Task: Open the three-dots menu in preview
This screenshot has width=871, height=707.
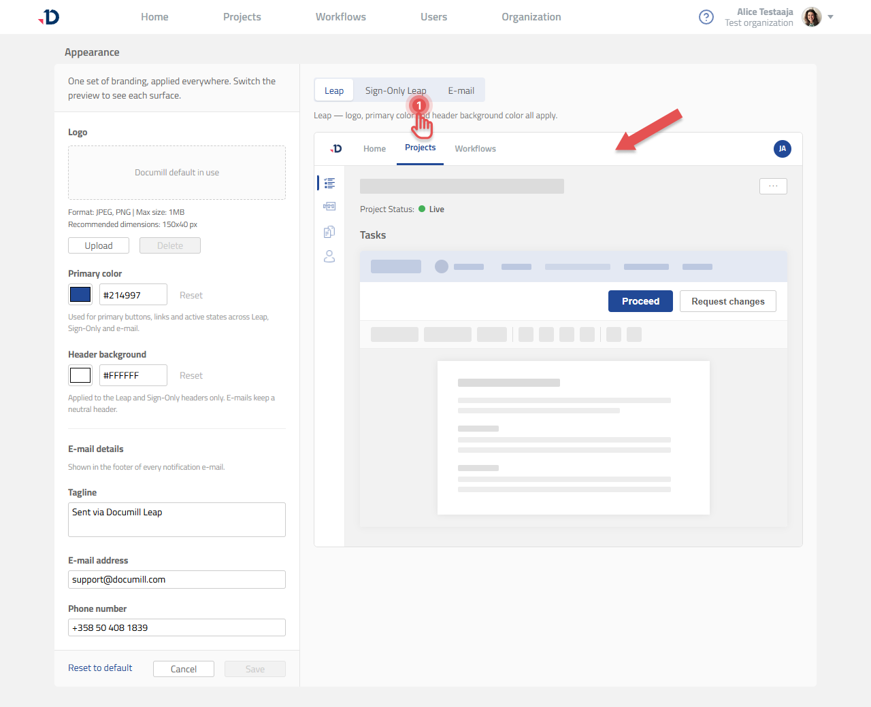Action: click(773, 186)
